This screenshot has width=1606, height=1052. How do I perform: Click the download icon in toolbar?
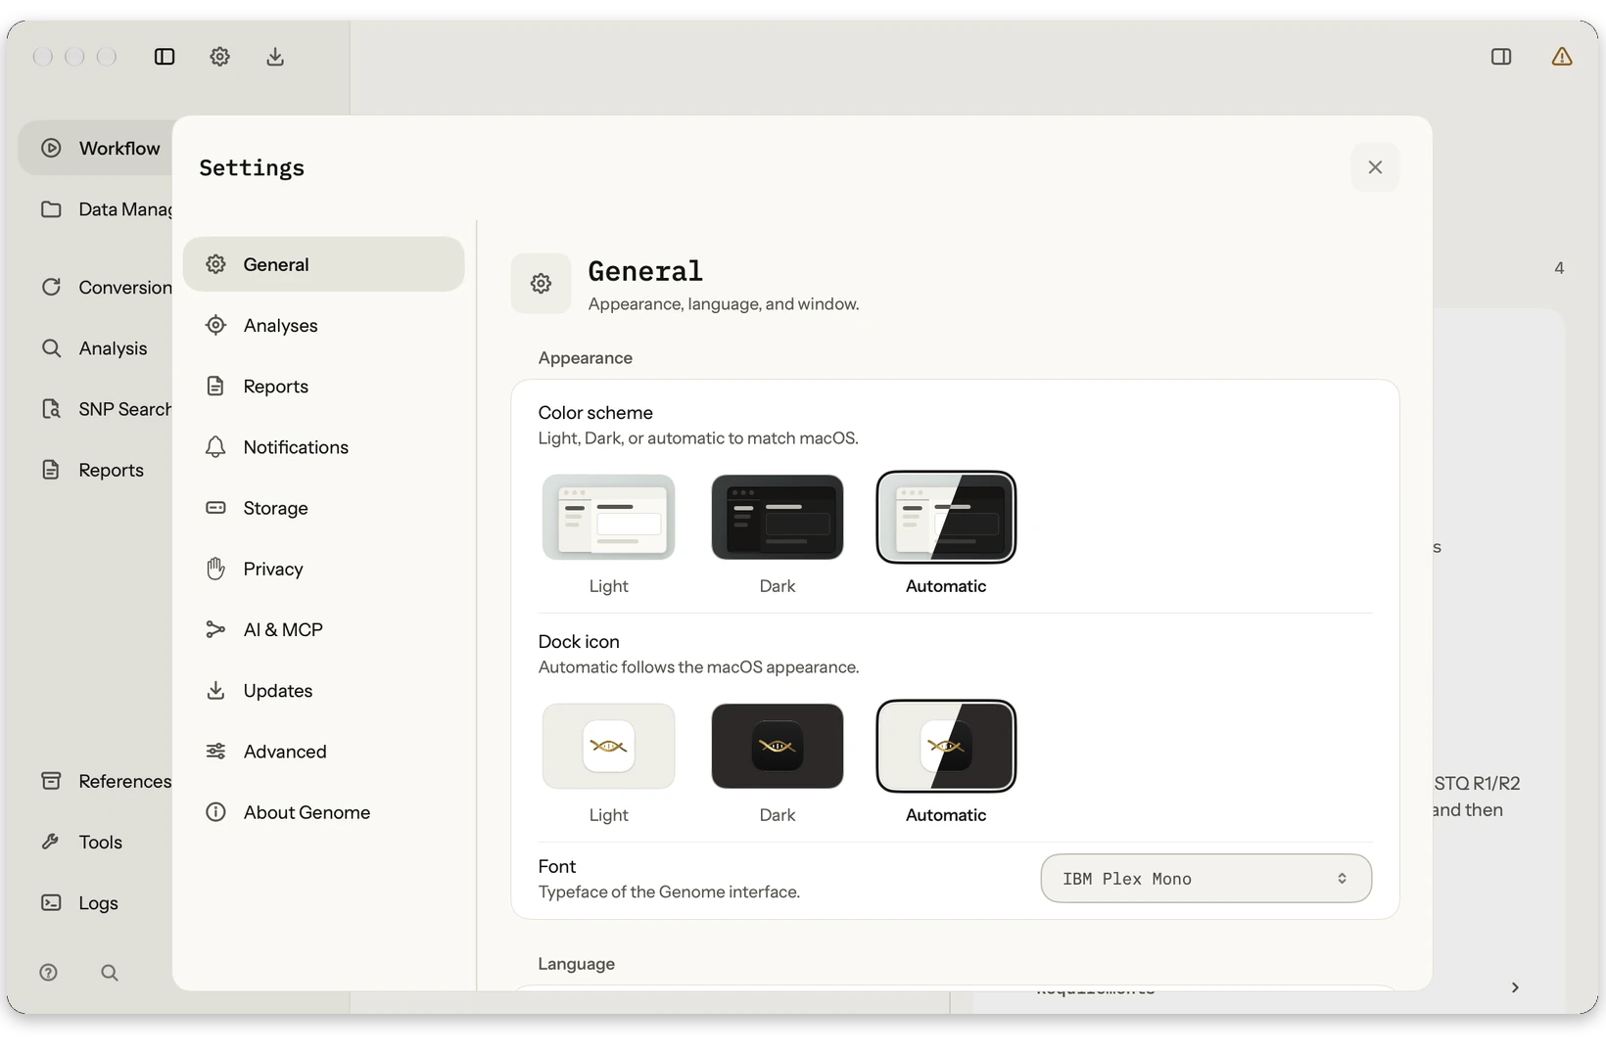click(x=275, y=57)
